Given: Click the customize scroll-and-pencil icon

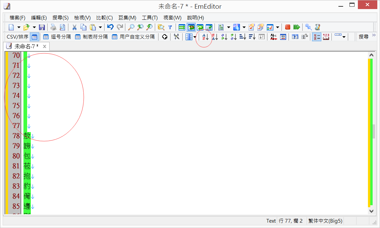Looking at the screenshot, I should (x=317, y=27).
